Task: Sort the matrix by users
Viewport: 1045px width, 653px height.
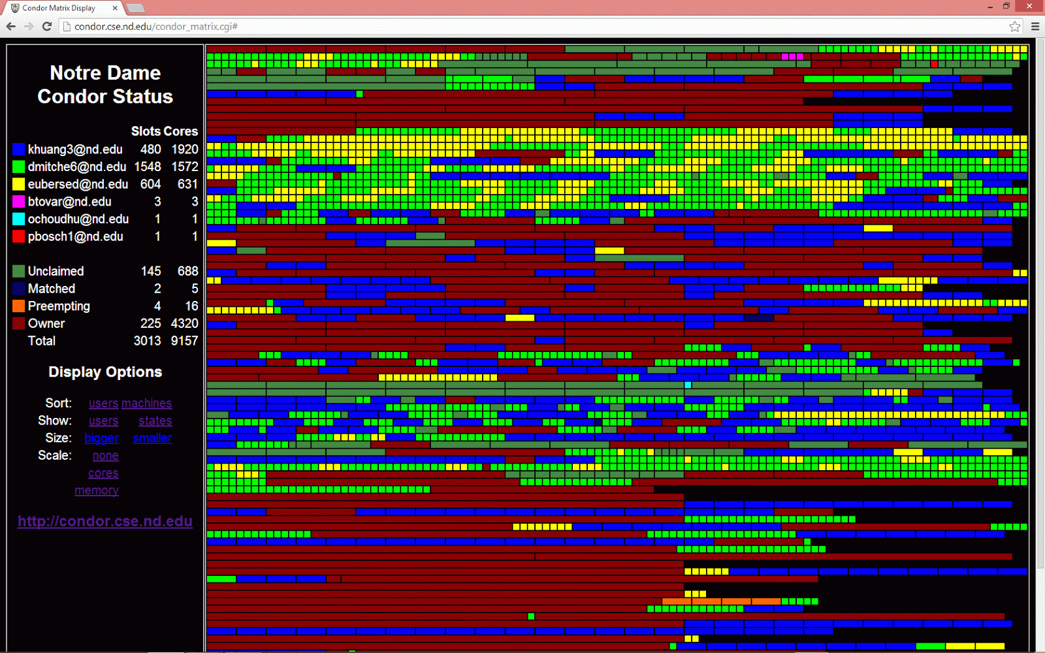Action: click(x=103, y=404)
